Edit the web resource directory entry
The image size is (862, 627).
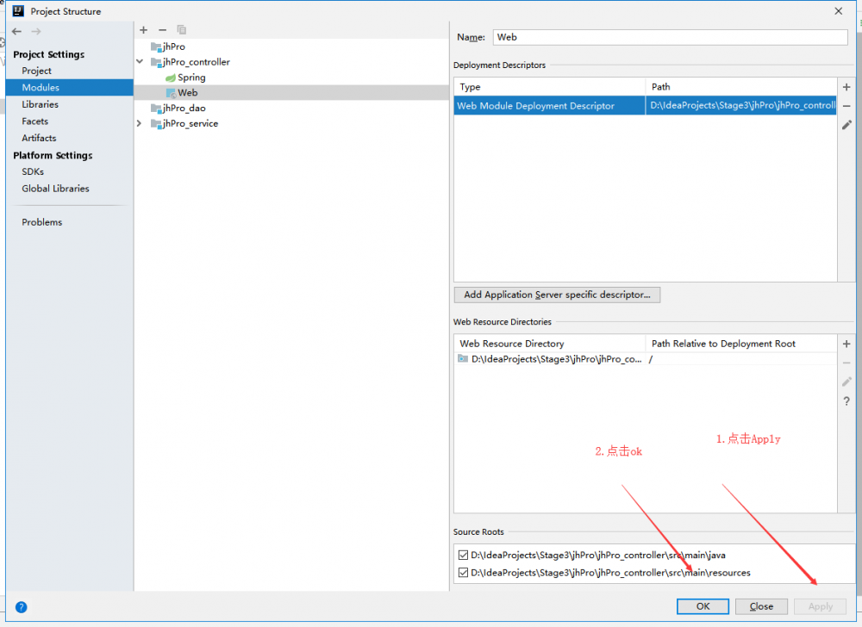click(846, 382)
